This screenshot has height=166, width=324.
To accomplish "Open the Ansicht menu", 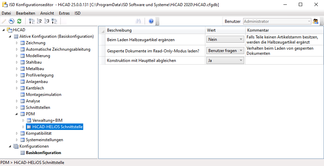I will coord(47,13).
